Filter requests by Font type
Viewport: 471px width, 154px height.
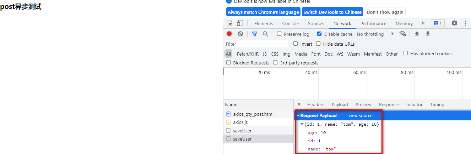(316, 54)
